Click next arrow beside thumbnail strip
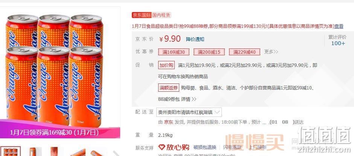The height and width of the screenshot is (156, 354). 116,153
